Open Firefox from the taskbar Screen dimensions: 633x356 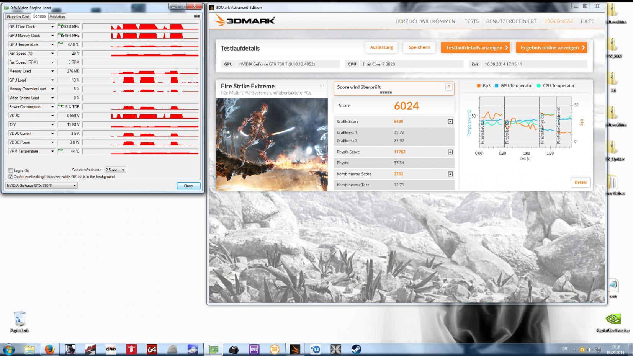point(49,349)
